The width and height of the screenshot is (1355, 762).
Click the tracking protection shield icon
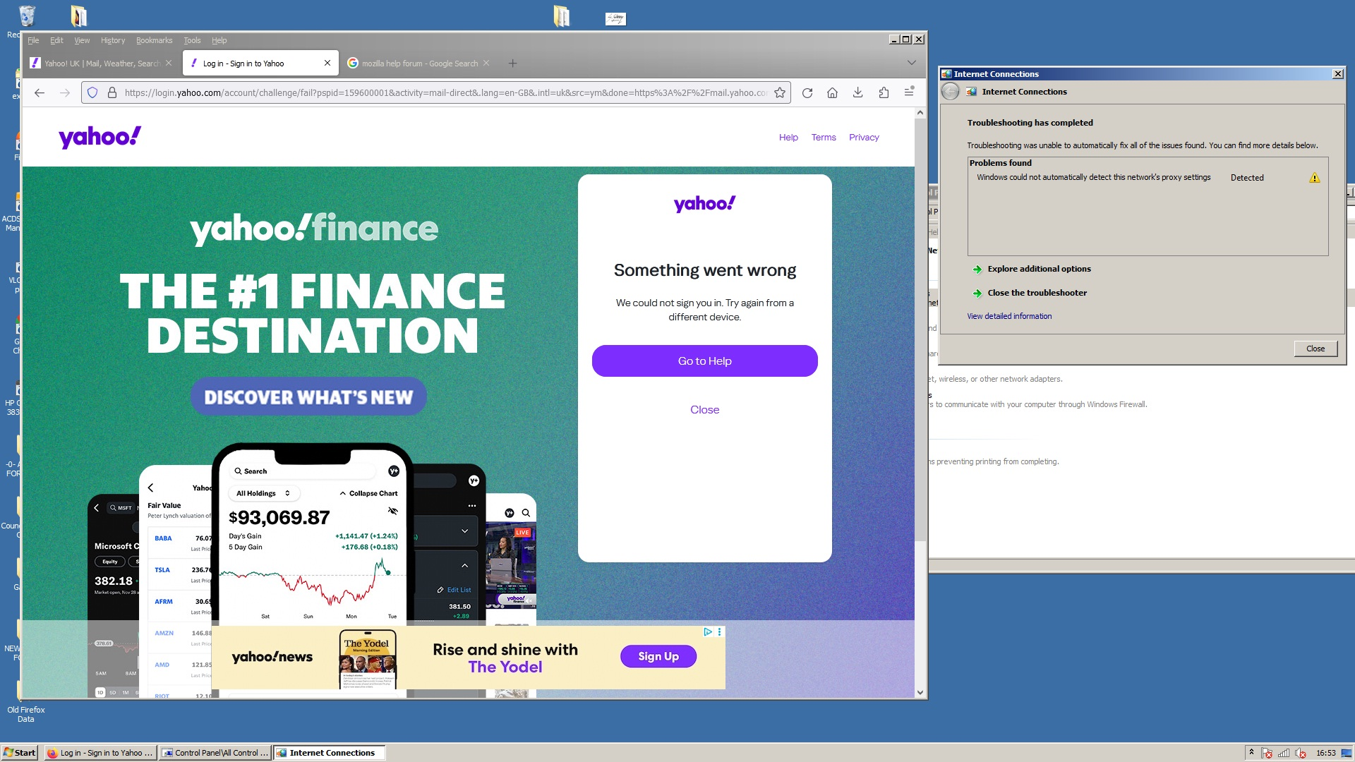point(92,93)
